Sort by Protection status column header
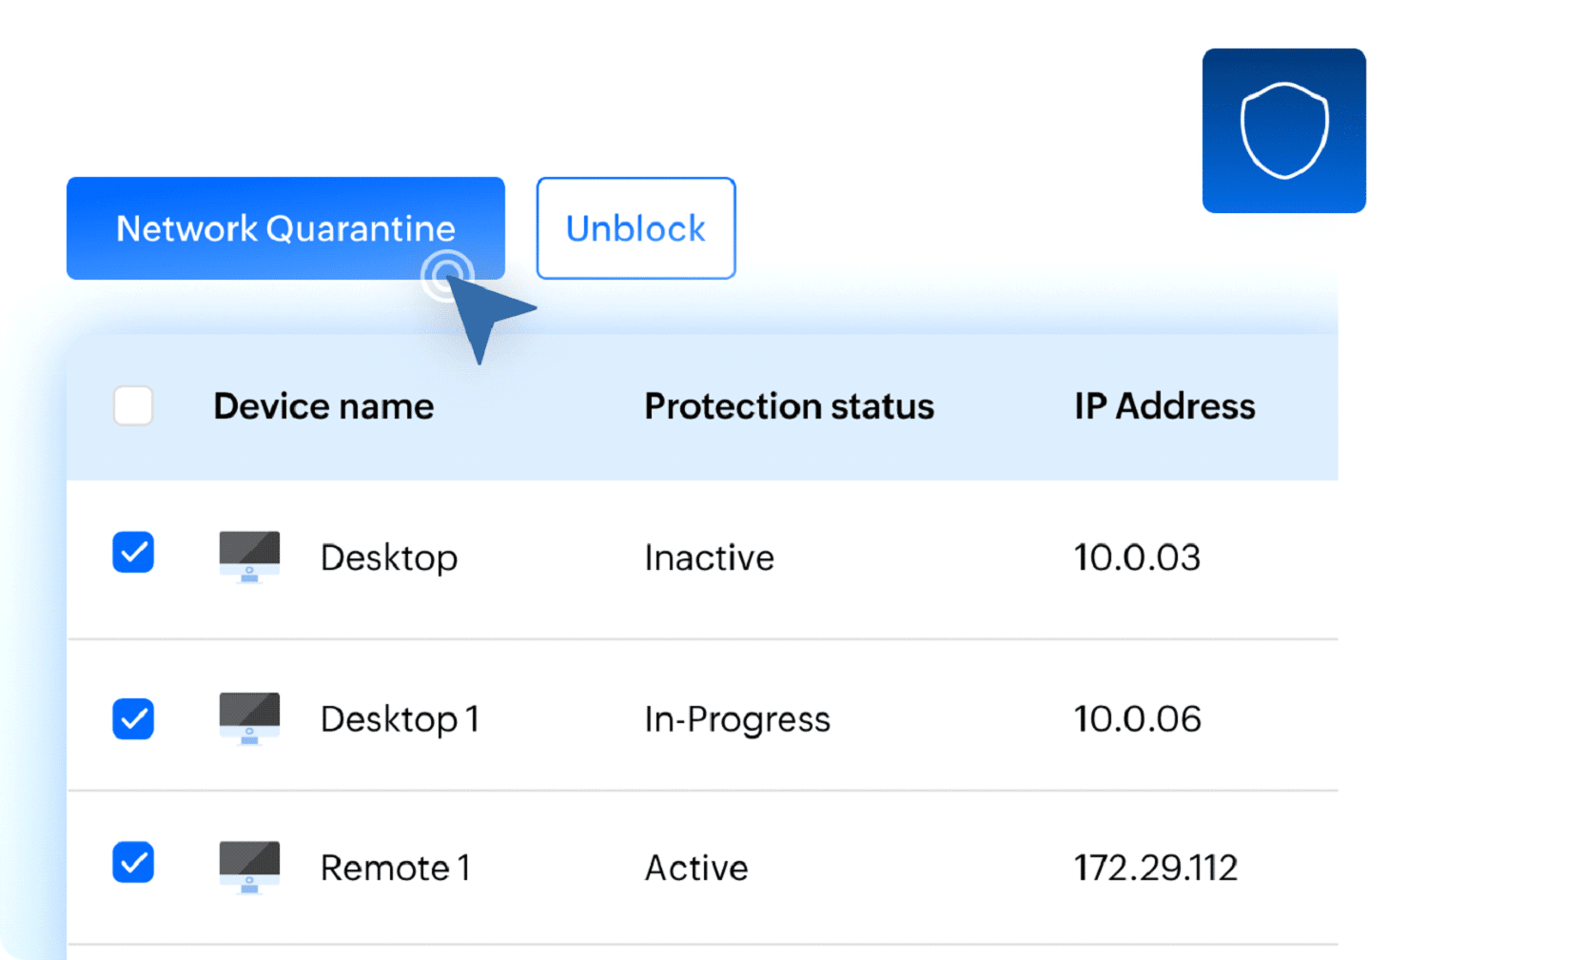The height and width of the screenshot is (960, 1585). (789, 406)
